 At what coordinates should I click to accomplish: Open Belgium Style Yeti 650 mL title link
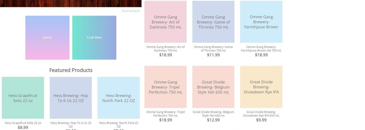[213, 114]
